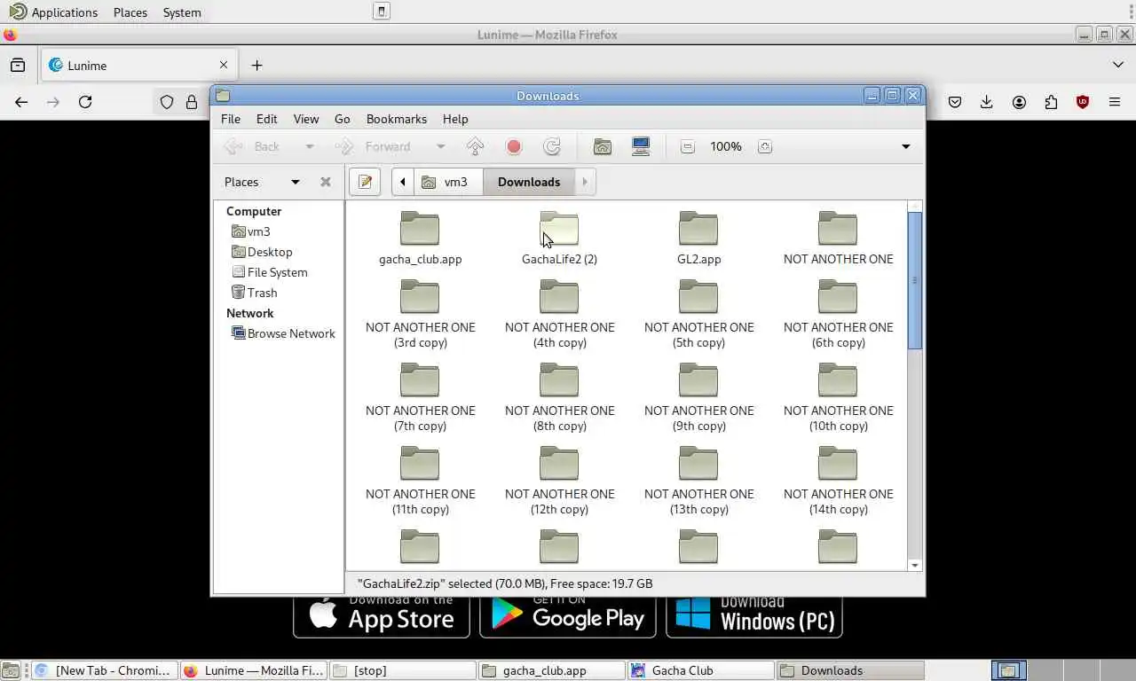Screen dimensions: 1136x681
Task: Toggle the path edit pencil button
Action: (365, 182)
